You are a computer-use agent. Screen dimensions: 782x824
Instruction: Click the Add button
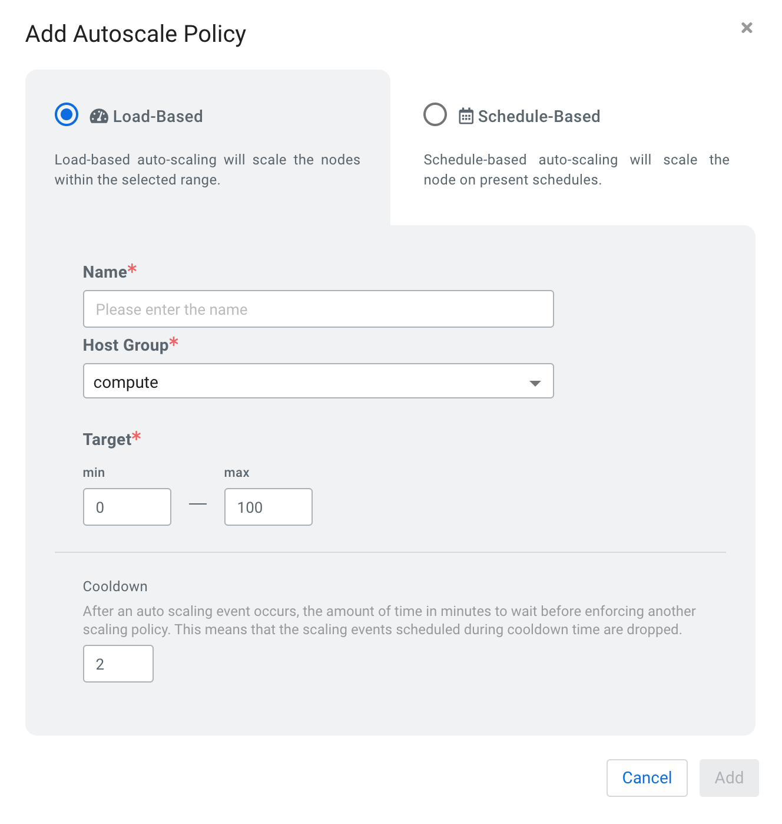pyautogui.click(x=728, y=777)
